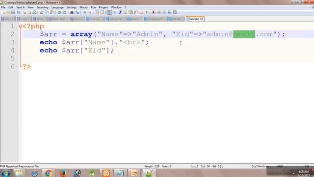Open the View menu

click(x=30, y=7)
